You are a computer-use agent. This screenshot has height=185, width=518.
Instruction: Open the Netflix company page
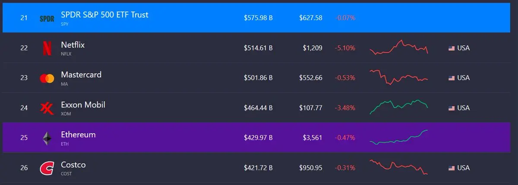tap(73, 45)
